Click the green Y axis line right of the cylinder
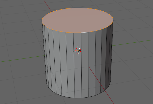Image resolution: width=153 pixels, height=104 pixels. click(x=133, y=43)
